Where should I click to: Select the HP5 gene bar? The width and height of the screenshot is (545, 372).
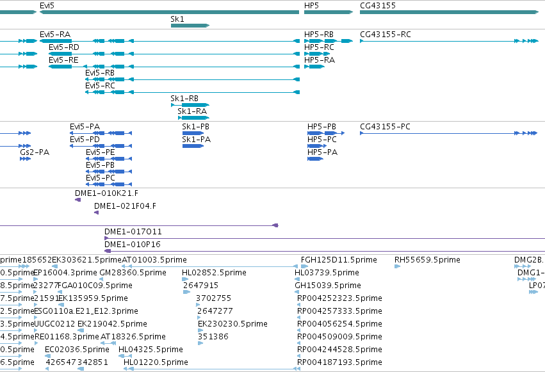(x=329, y=12)
